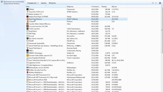Viewport: 163px width, 92px height.
Task: Click publisher Icecream Apps cell
Action: click(72, 55)
